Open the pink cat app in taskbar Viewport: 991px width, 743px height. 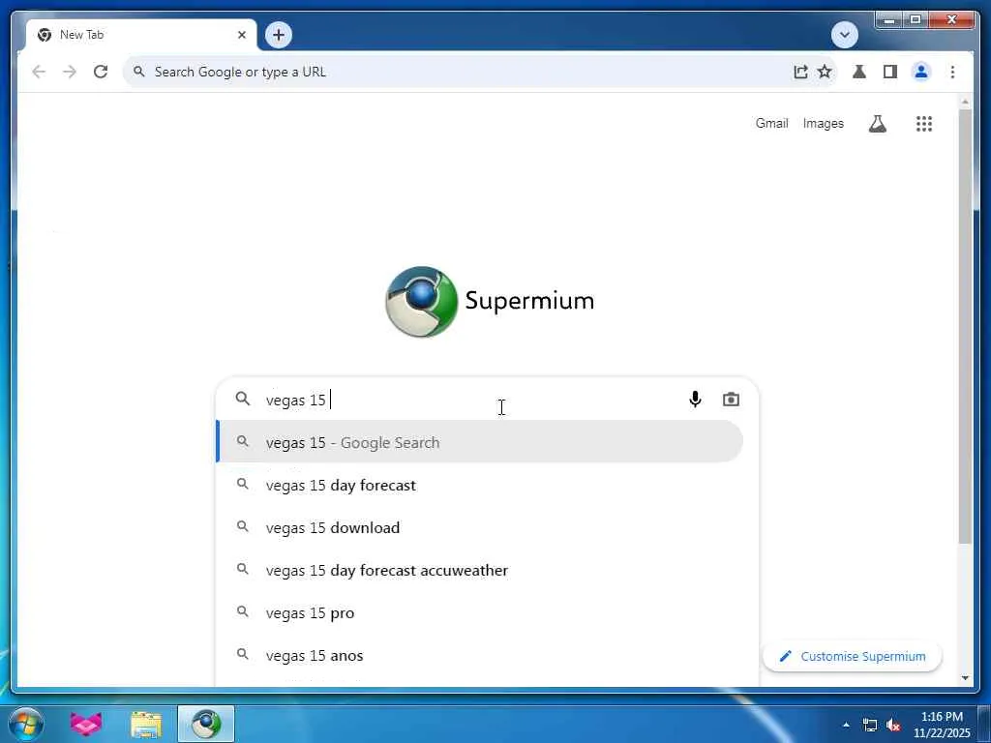(86, 724)
